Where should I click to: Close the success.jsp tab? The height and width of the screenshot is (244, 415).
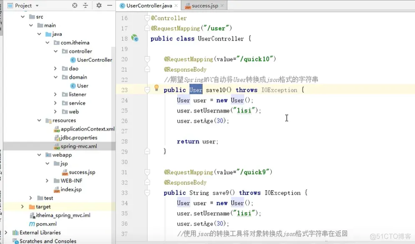[222, 5]
